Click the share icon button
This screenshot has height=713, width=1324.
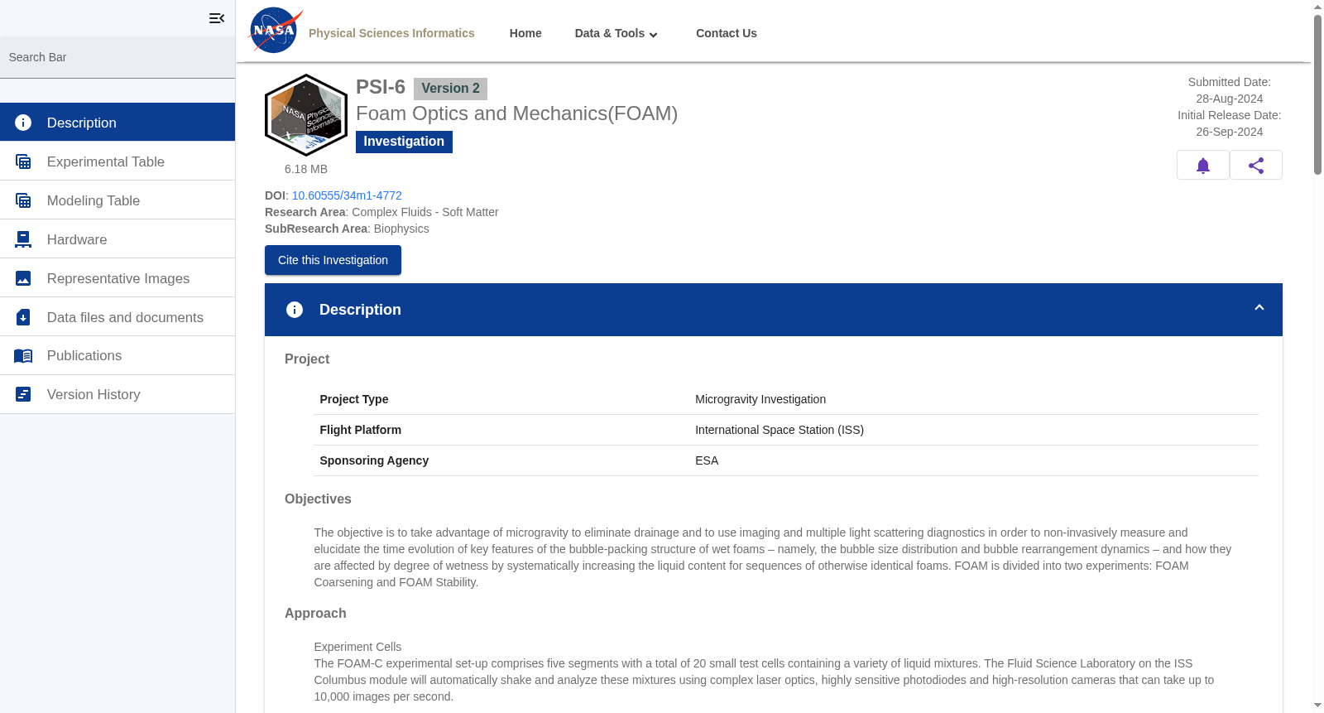pyautogui.click(x=1256, y=165)
